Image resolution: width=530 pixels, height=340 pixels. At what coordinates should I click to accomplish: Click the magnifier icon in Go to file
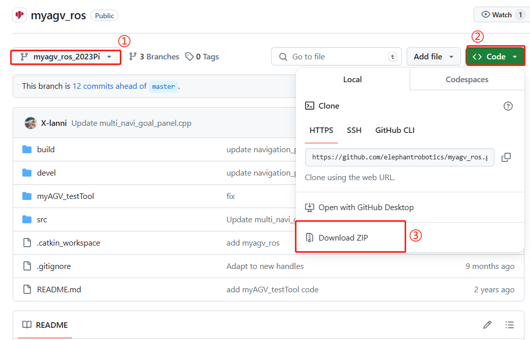pyautogui.click(x=283, y=57)
